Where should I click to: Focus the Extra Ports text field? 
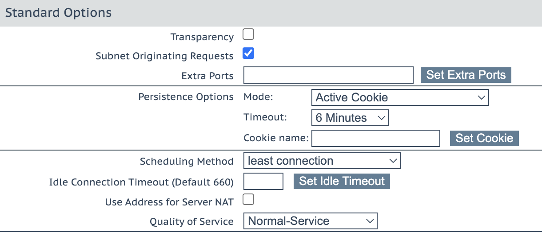coord(328,75)
